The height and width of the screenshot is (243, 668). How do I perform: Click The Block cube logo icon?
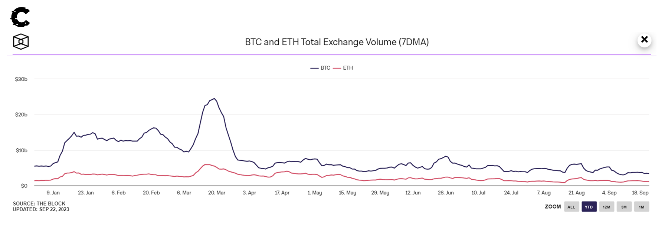pos(21,41)
